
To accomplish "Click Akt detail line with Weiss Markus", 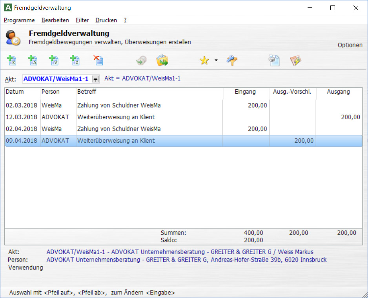I will point(180,252).
